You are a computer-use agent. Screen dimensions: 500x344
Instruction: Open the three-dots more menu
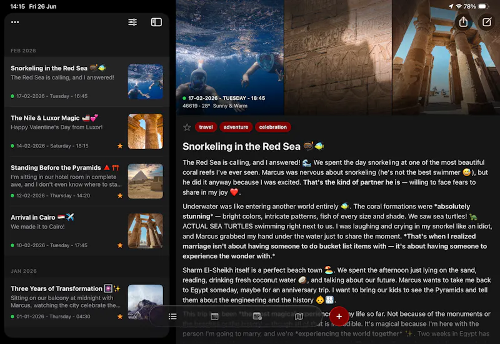pos(15,22)
